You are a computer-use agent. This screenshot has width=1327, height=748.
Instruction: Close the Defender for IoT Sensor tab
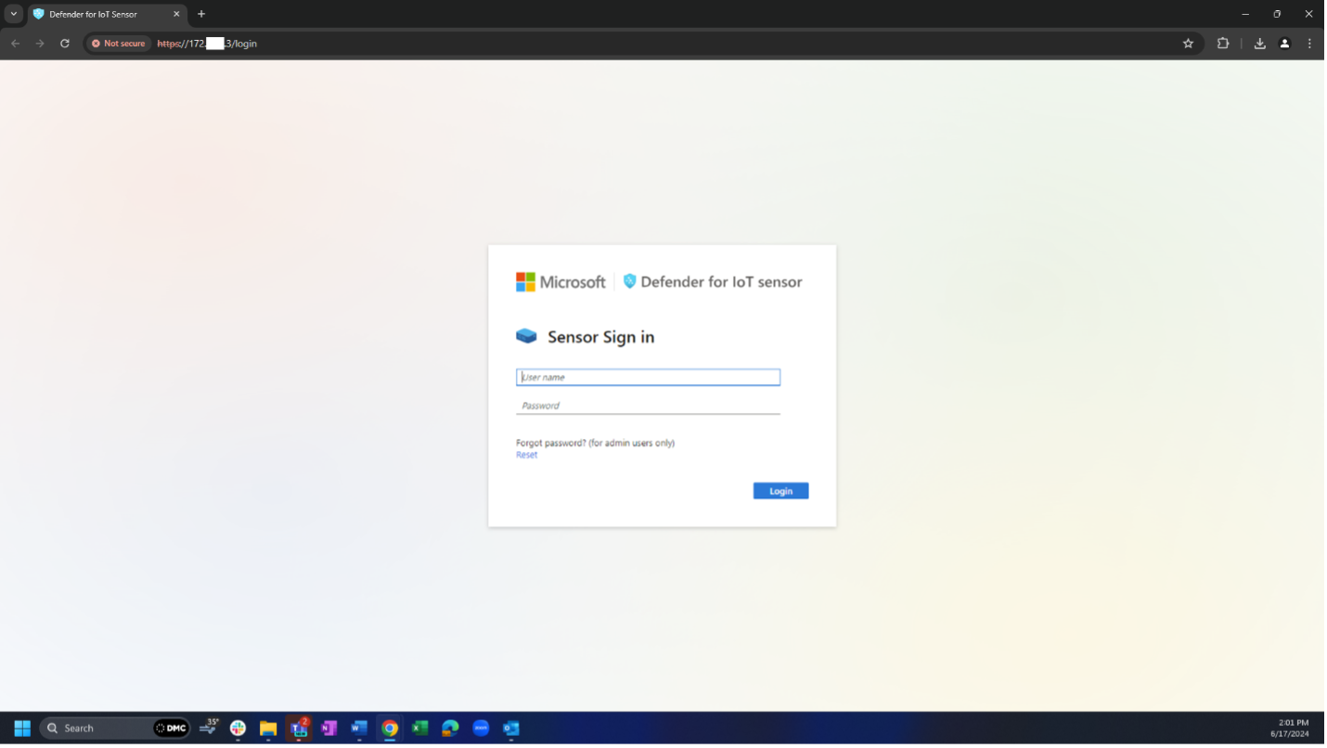(176, 14)
